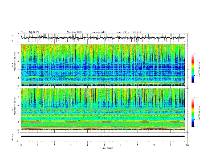Click the 'ch.1(V)' waveform axis label

coord(13,38)
